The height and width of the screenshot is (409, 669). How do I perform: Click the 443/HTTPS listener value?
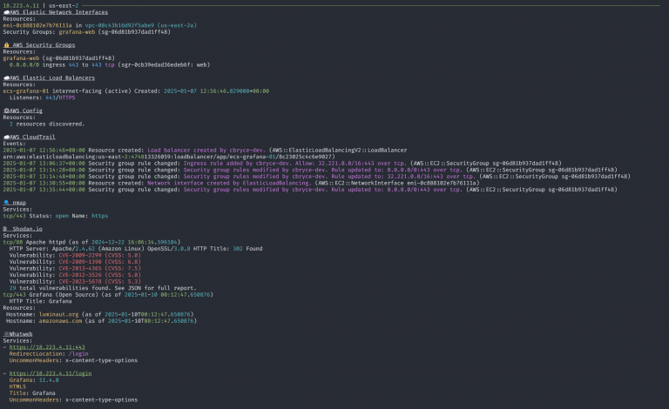pyautogui.click(x=60, y=97)
